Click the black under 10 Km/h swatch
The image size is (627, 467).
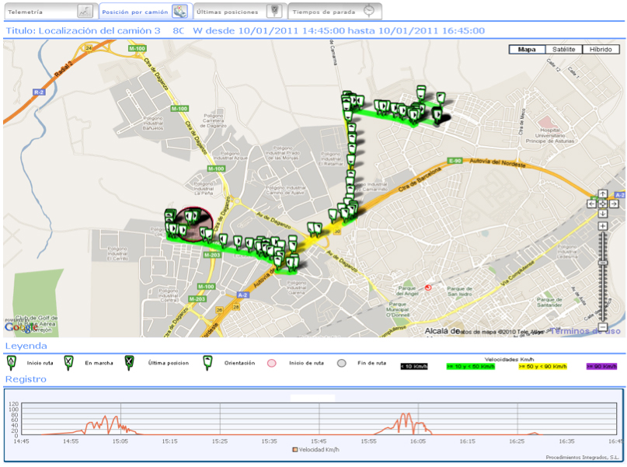(x=414, y=366)
